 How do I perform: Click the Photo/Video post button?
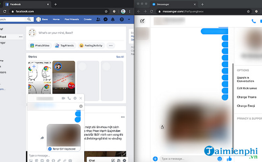[40, 45]
